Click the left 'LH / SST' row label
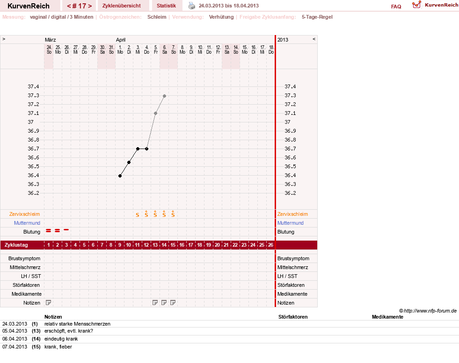 [31, 276]
